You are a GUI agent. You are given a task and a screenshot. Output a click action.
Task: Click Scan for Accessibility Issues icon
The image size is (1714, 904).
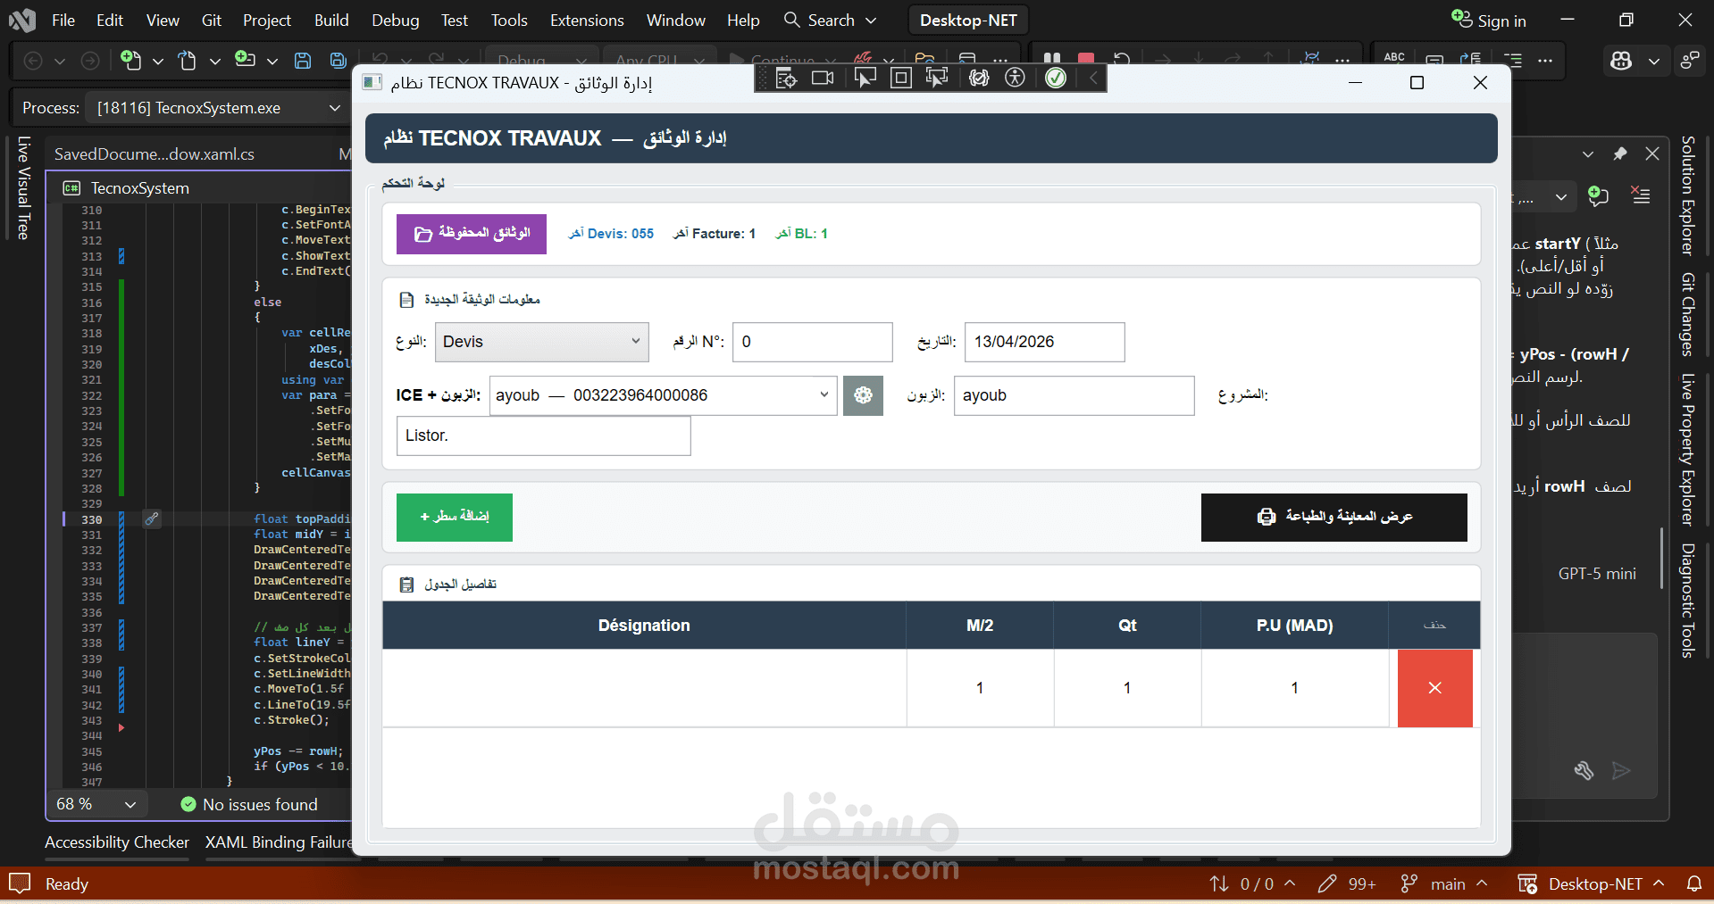point(1015,79)
